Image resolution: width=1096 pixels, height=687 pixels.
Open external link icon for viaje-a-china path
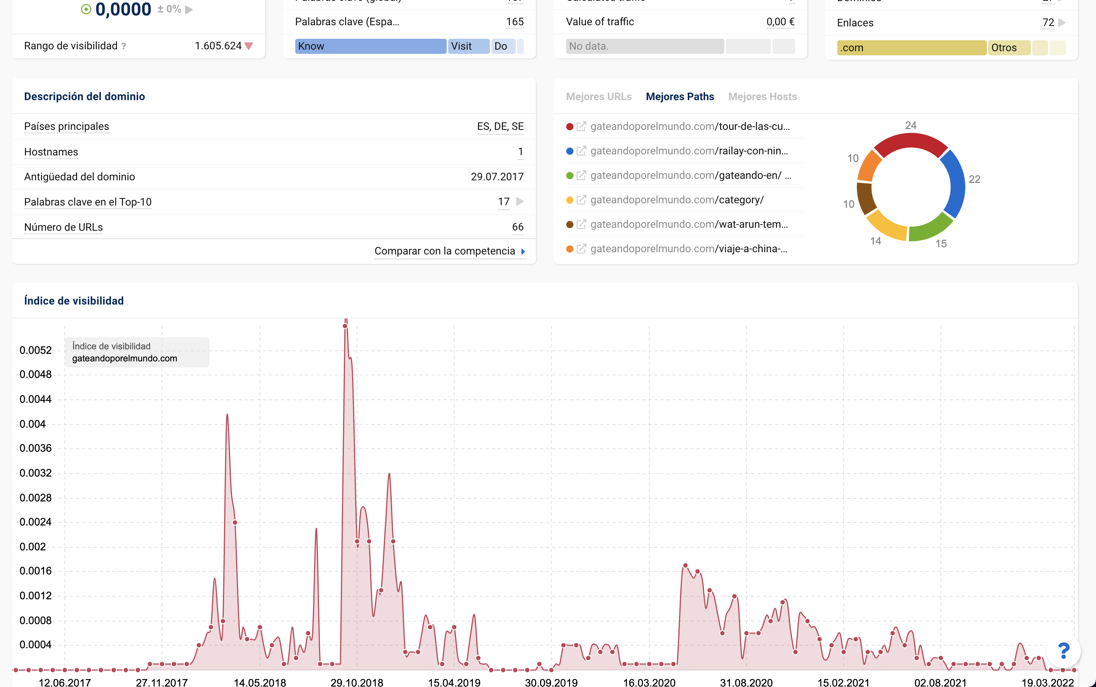coord(581,249)
